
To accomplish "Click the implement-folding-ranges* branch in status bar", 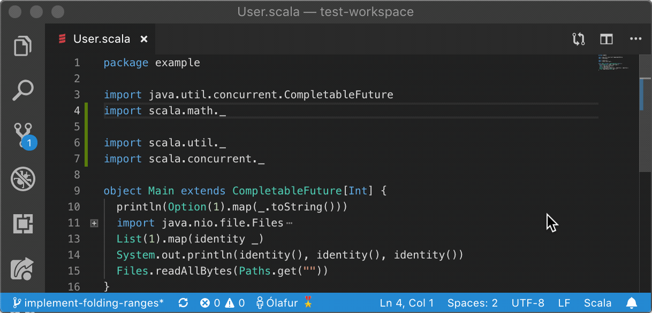I will tap(89, 303).
